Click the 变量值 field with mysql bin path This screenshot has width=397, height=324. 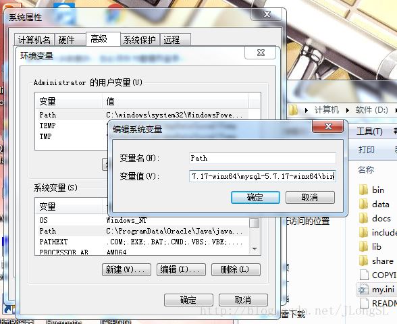(x=262, y=176)
